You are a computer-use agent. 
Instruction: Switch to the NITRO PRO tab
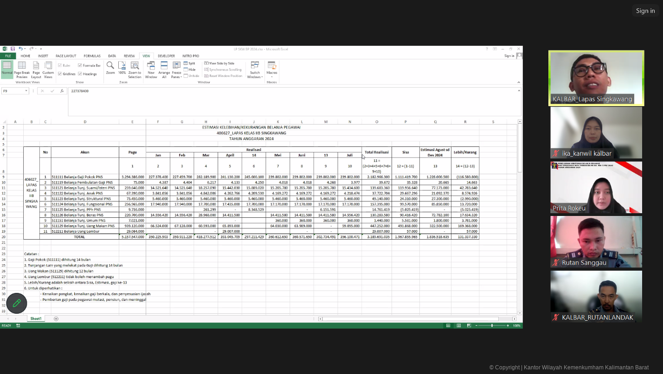191,56
